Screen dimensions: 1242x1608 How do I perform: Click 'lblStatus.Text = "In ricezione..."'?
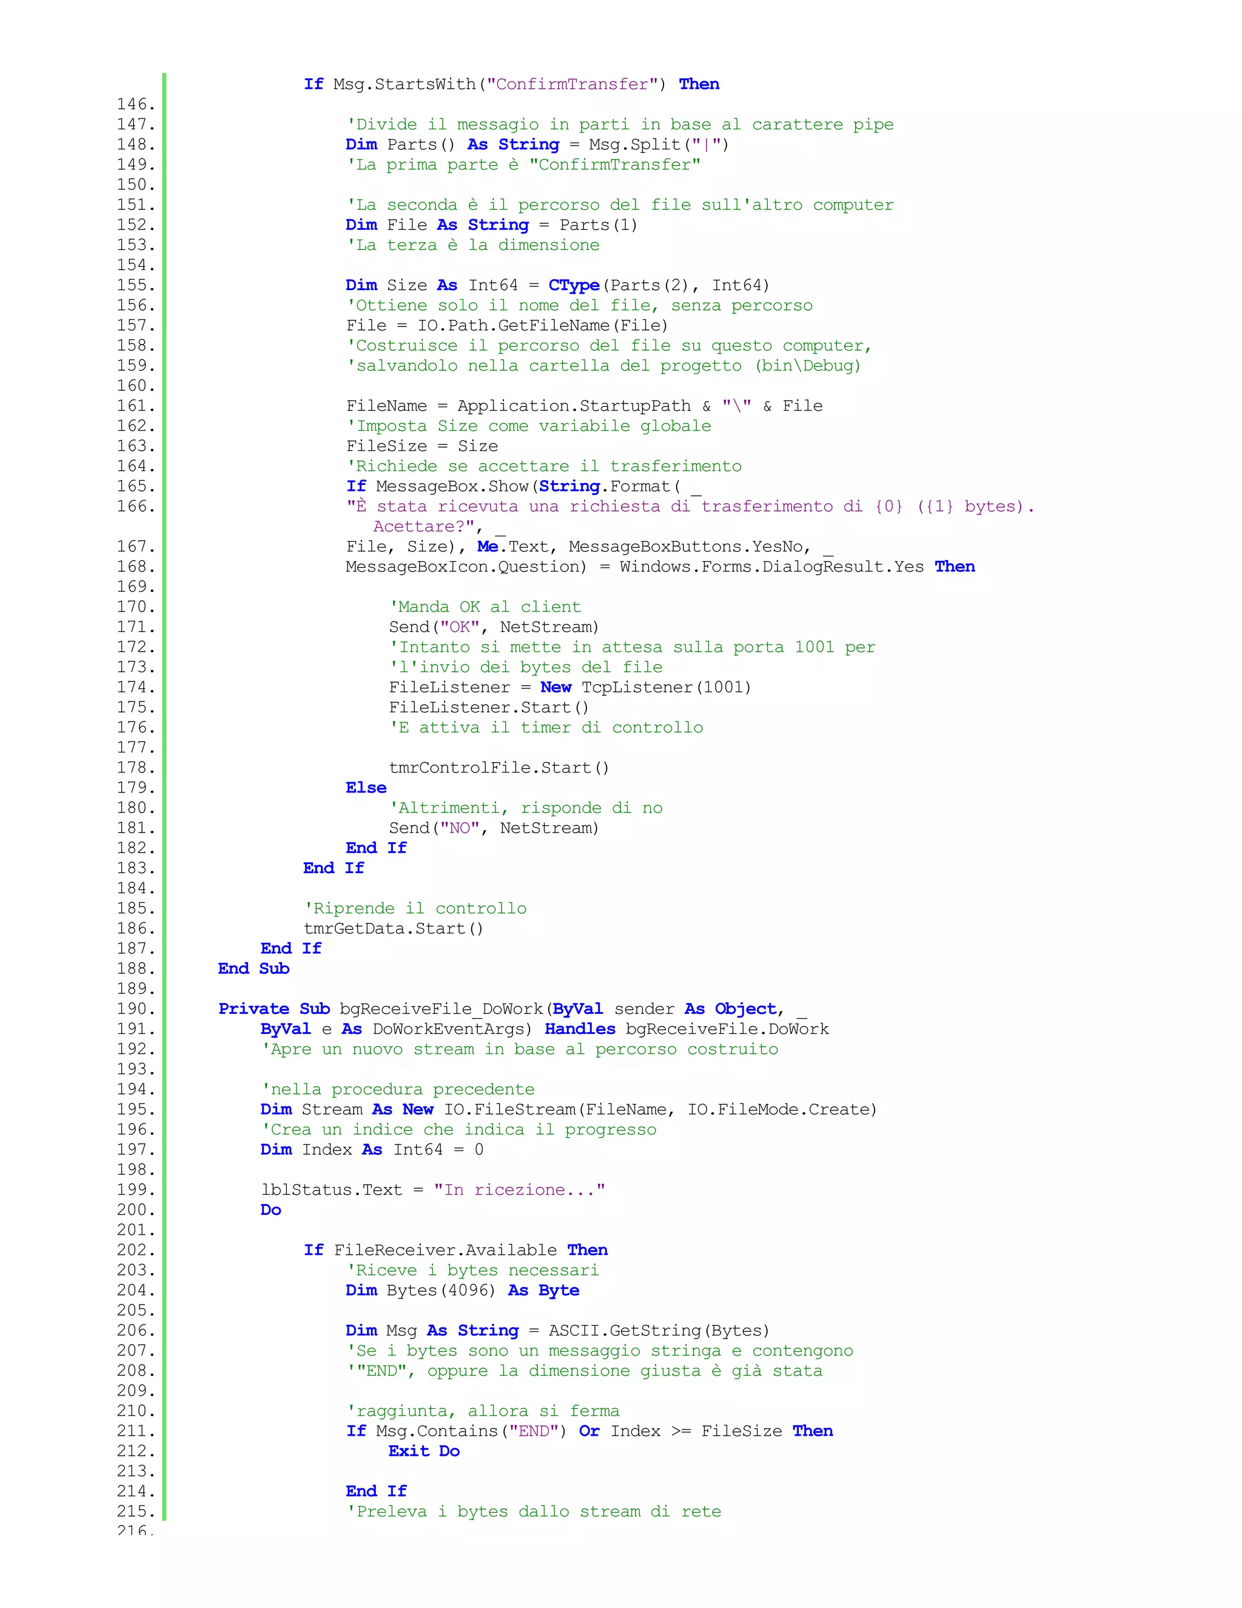434,1191
